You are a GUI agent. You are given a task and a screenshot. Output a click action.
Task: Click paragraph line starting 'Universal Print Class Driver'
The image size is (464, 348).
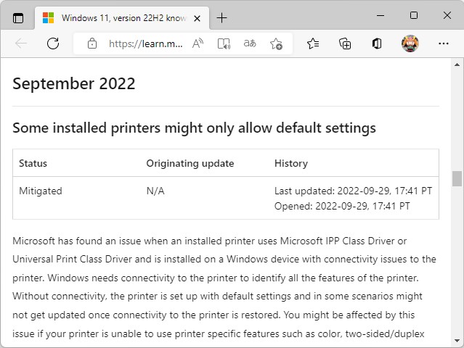(224, 260)
